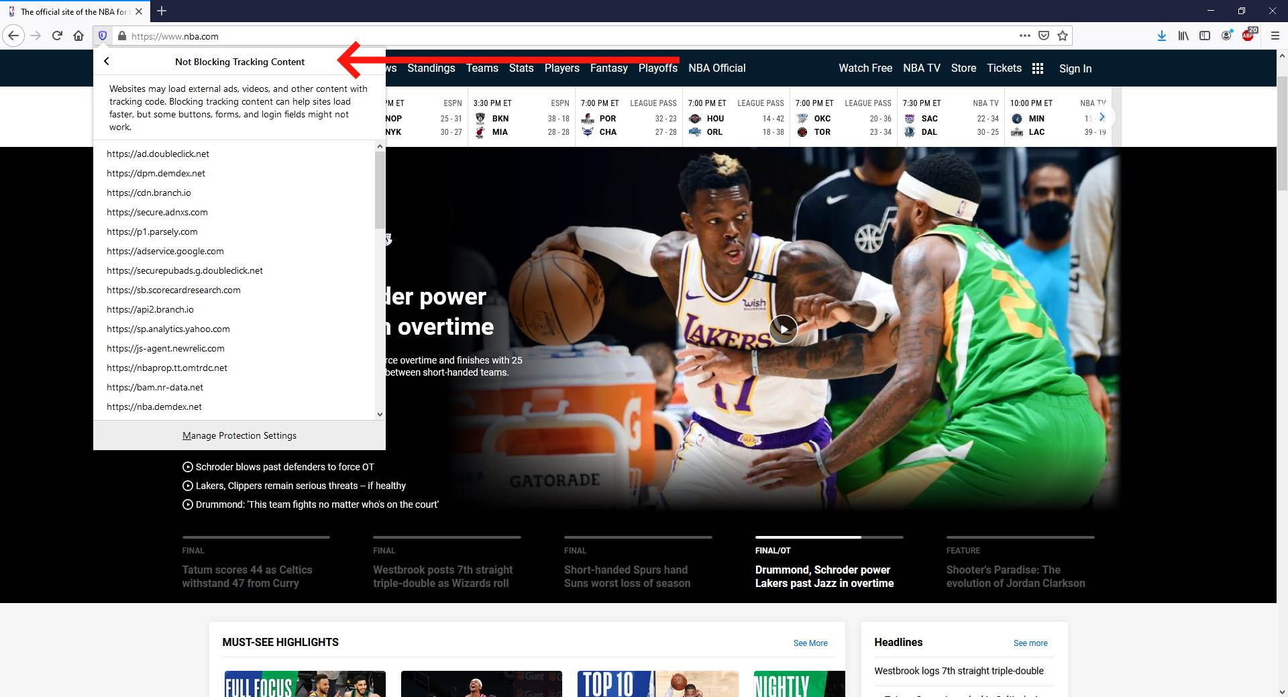Play the featured overtime highlight video

(783, 329)
